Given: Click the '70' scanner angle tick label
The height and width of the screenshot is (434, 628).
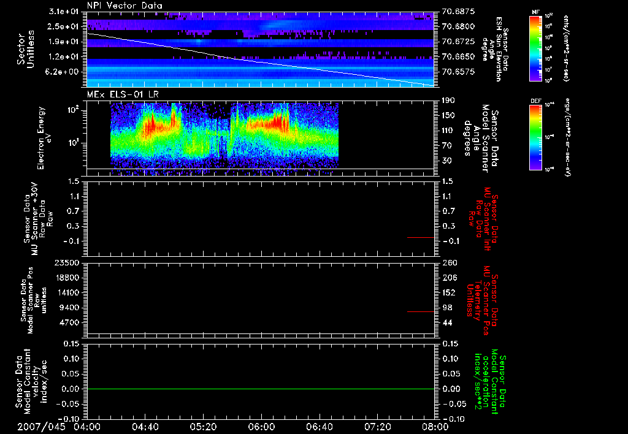Looking at the screenshot, I should click(x=446, y=146).
